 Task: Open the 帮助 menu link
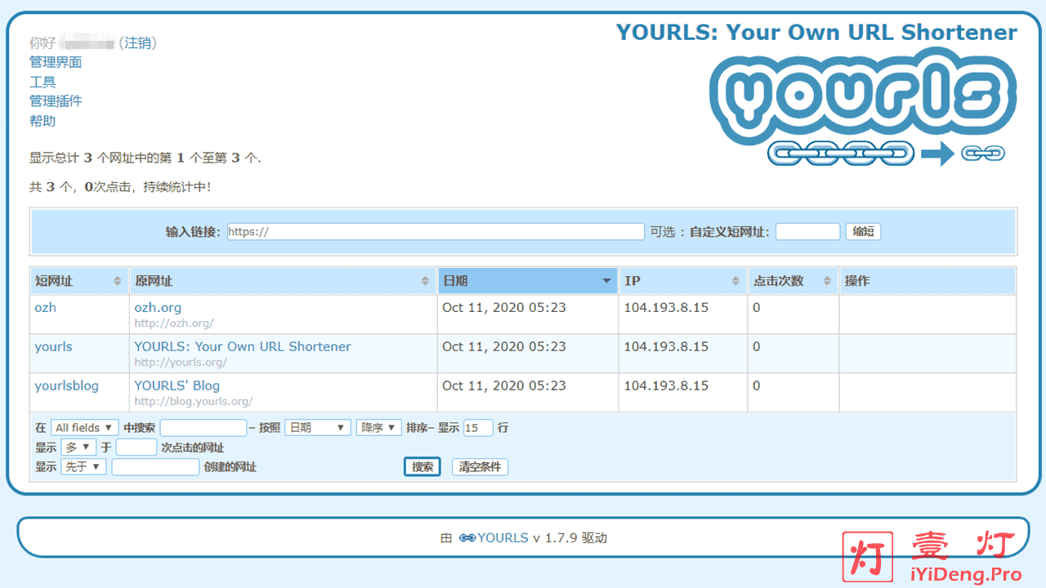point(42,121)
